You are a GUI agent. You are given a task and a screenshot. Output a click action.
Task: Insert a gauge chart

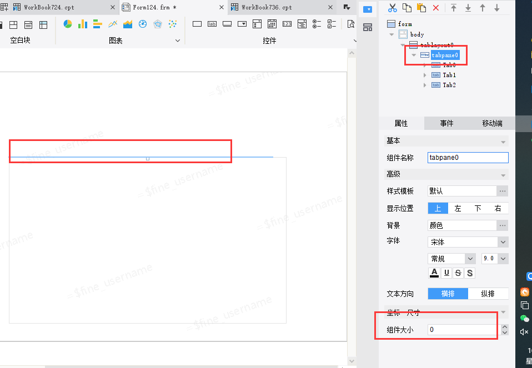143,24
